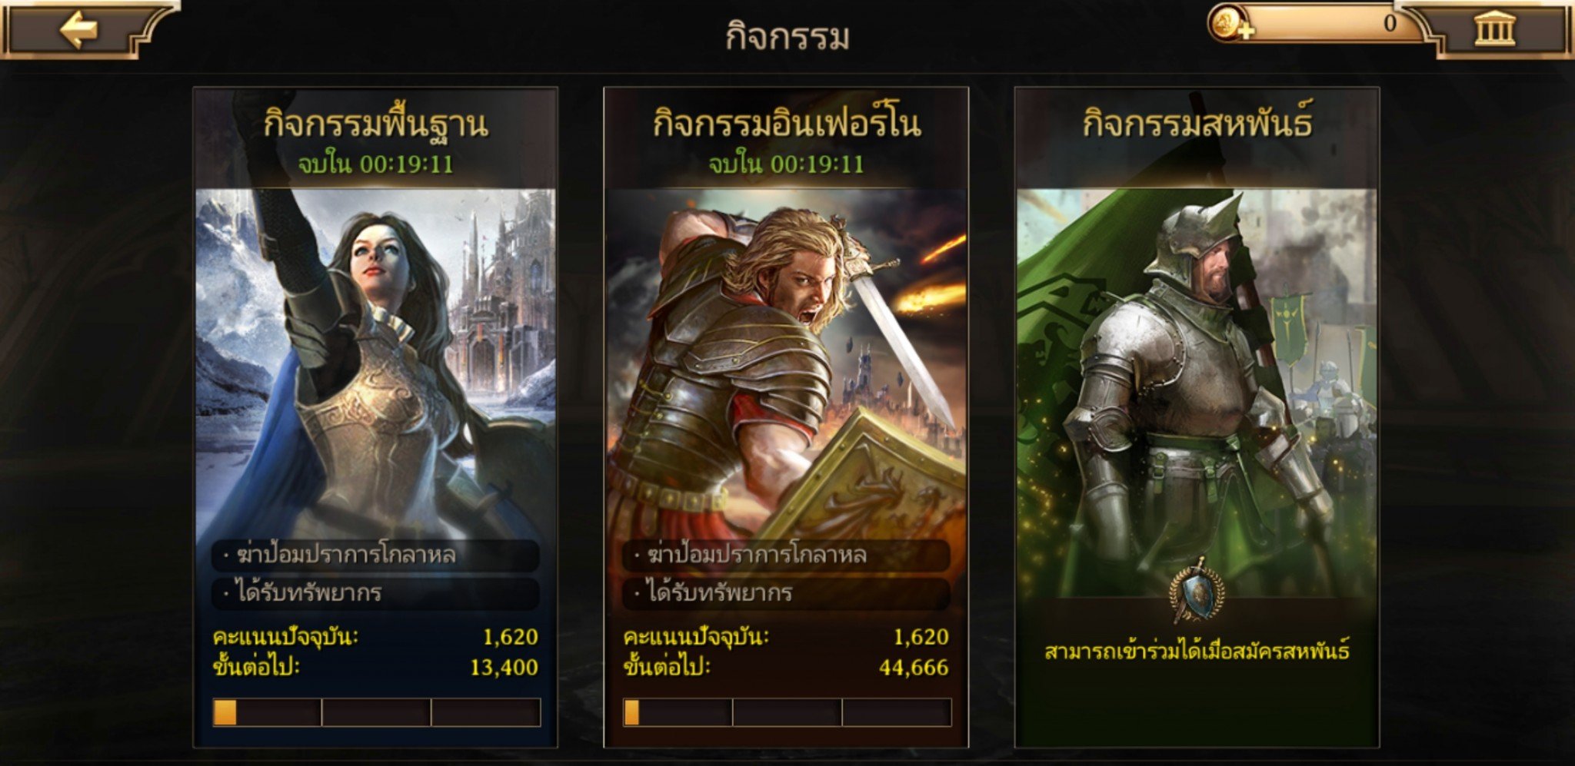
Task: Click the inferno next tier score 44,666
Action: pos(914,667)
